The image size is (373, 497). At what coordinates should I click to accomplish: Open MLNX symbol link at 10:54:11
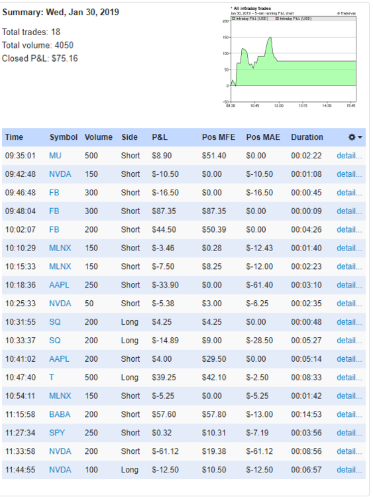60,396
